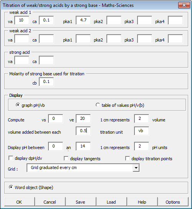The width and height of the screenshot is (192, 209).
Task: Save the current titration settings
Action: click(x=81, y=202)
